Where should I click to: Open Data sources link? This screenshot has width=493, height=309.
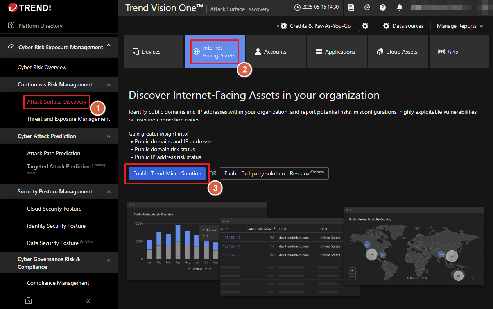(403, 26)
